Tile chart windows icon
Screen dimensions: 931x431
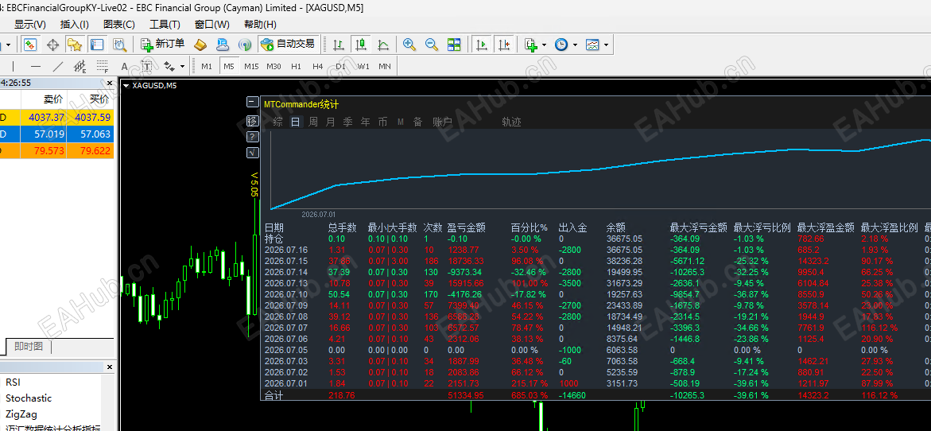(454, 45)
